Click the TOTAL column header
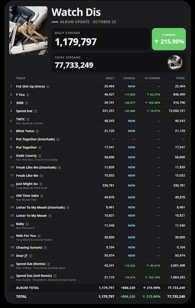 tap(180, 78)
